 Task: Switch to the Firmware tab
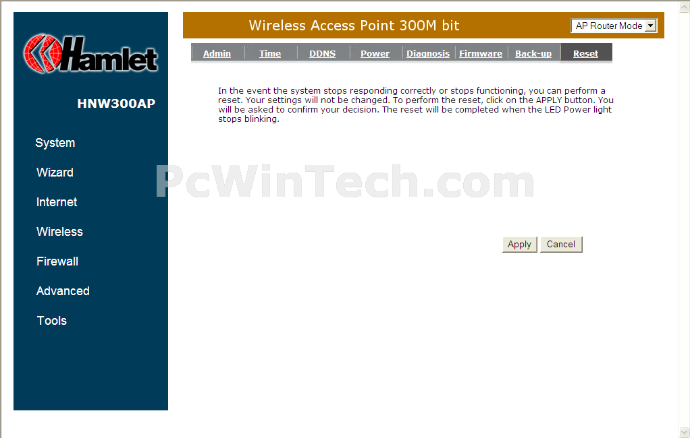pyautogui.click(x=481, y=54)
